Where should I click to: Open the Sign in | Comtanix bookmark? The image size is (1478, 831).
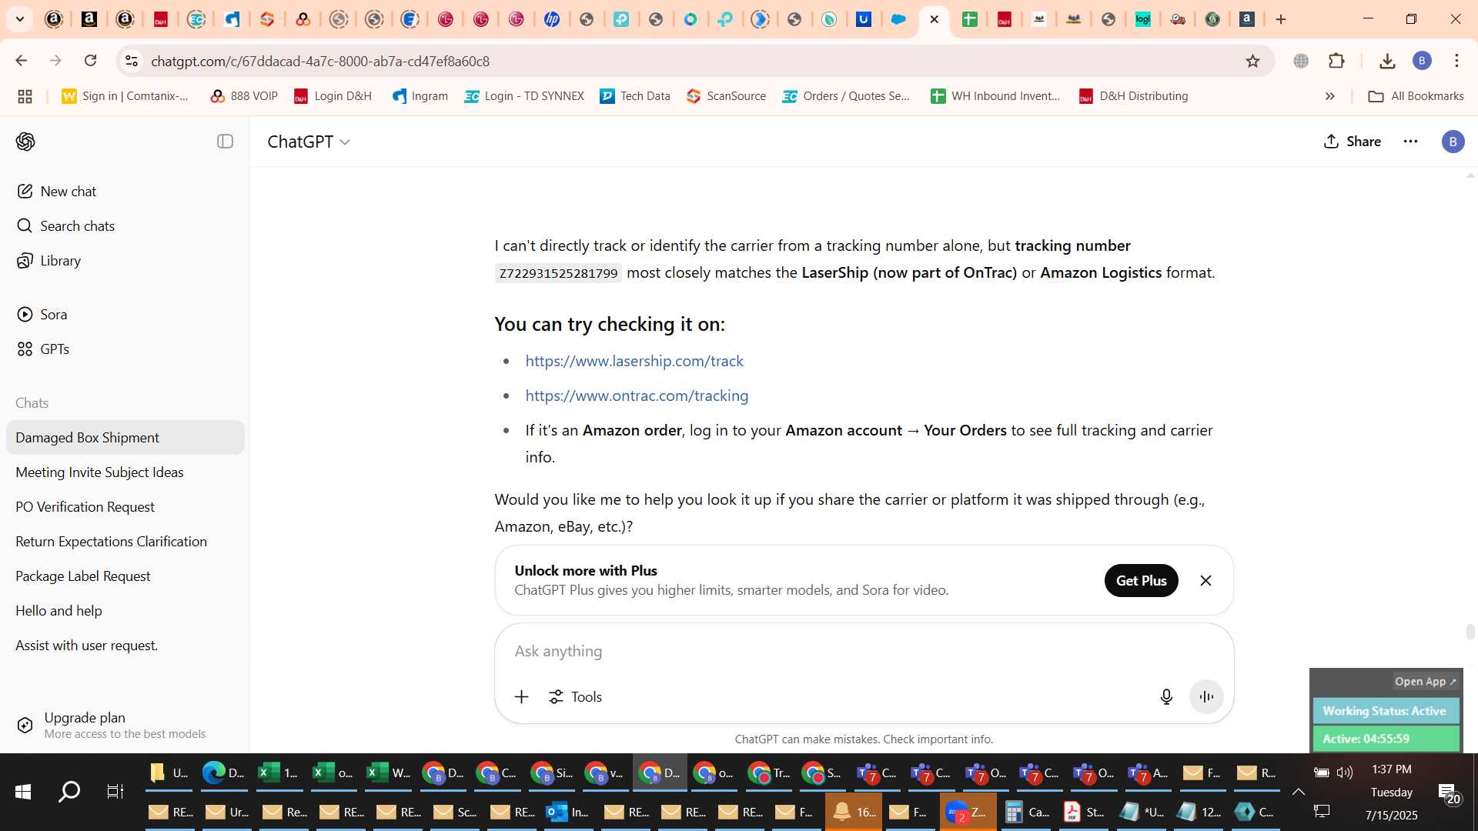(125, 96)
